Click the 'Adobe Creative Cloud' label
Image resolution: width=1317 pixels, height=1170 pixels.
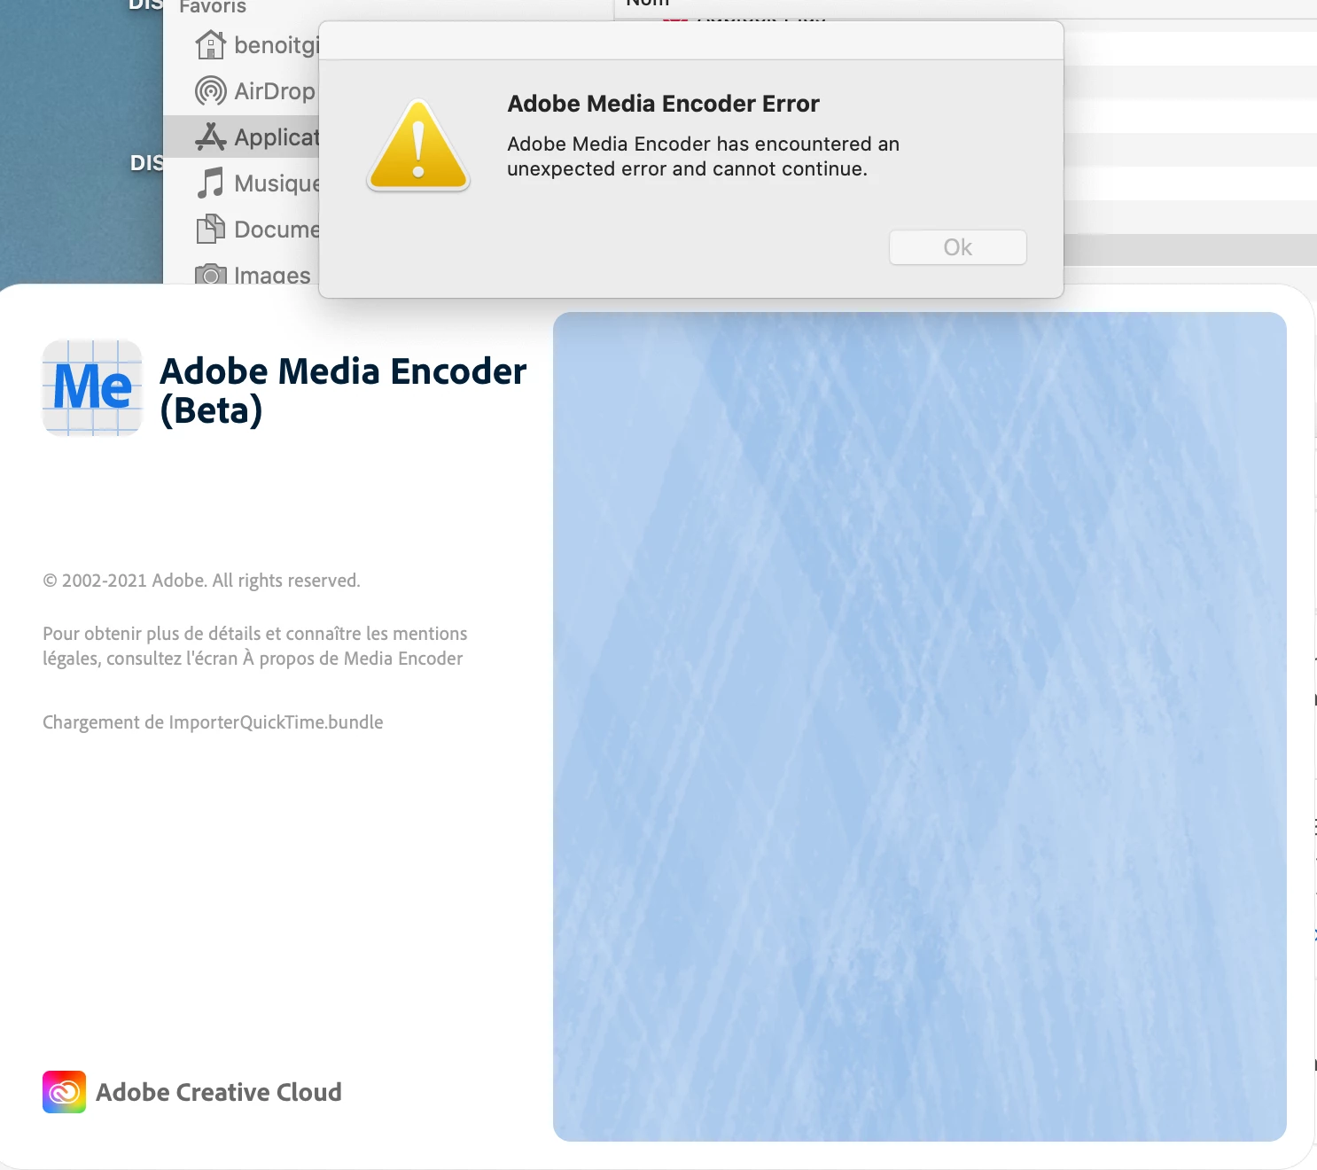point(219,1092)
